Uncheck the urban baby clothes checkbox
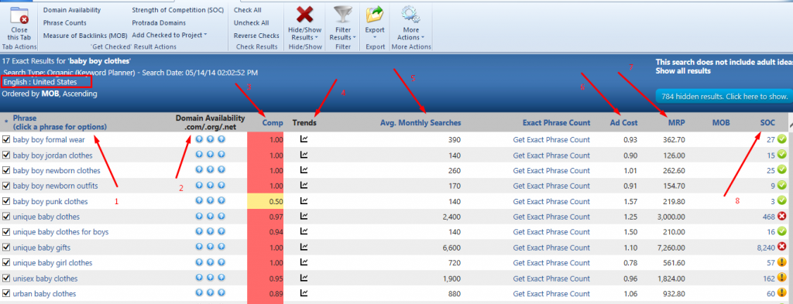The image size is (793, 304). click(x=6, y=293)
